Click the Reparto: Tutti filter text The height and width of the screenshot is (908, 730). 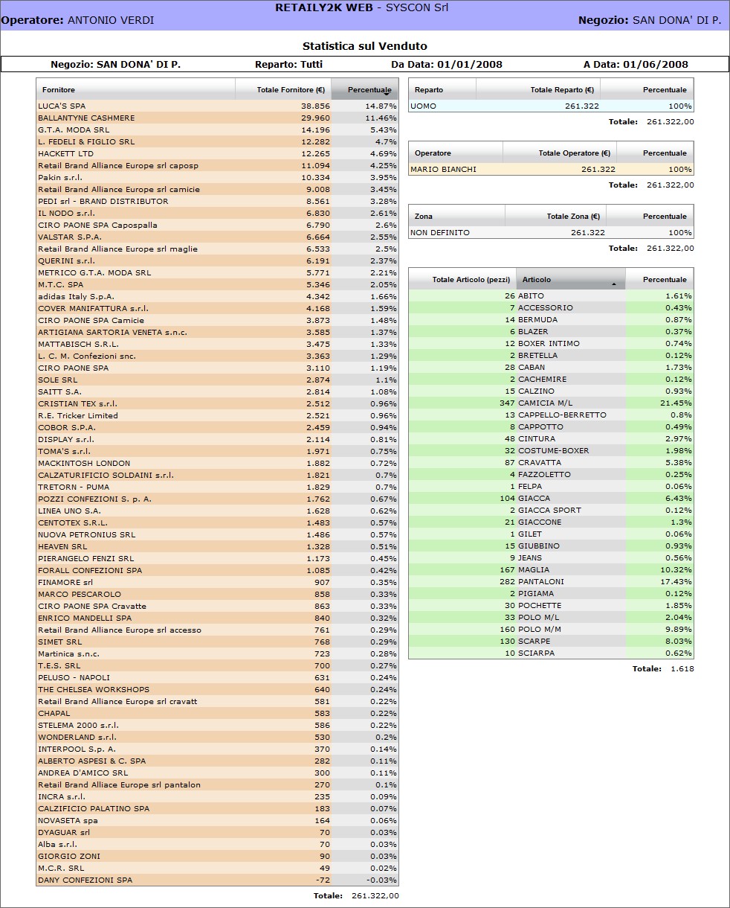(288, 65)
